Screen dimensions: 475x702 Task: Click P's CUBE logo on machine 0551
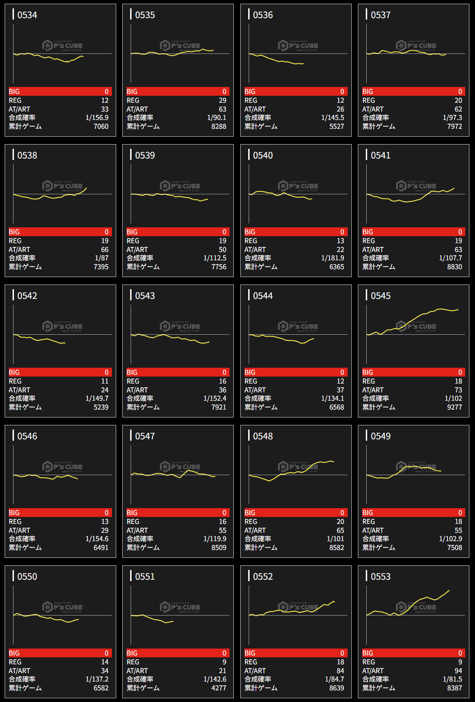[180, 607]
